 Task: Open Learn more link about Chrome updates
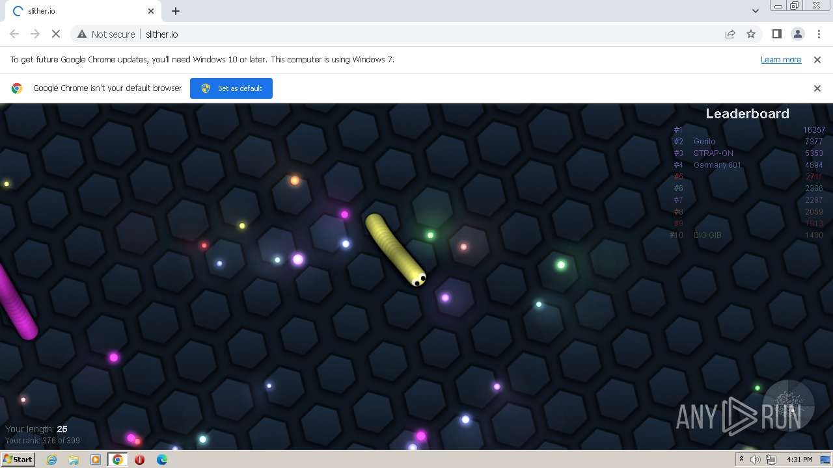781,59
